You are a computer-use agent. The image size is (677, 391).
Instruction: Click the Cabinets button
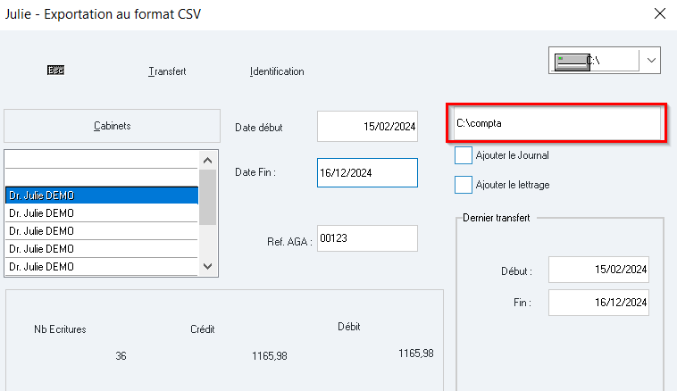tap(113, 126)
